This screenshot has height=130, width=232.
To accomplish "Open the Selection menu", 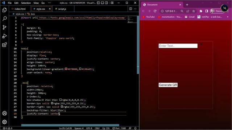I will point(26,3).
